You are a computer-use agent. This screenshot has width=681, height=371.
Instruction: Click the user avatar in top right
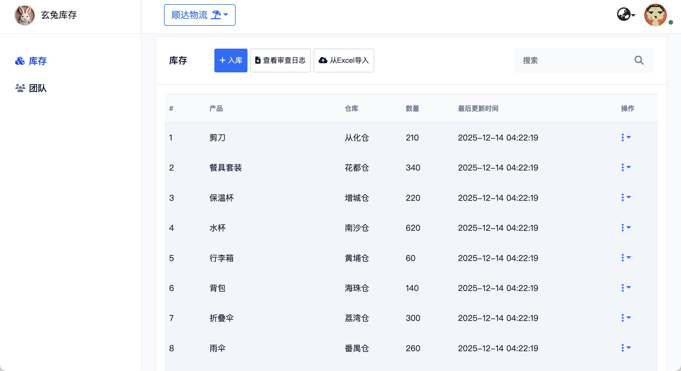(656, 15)
